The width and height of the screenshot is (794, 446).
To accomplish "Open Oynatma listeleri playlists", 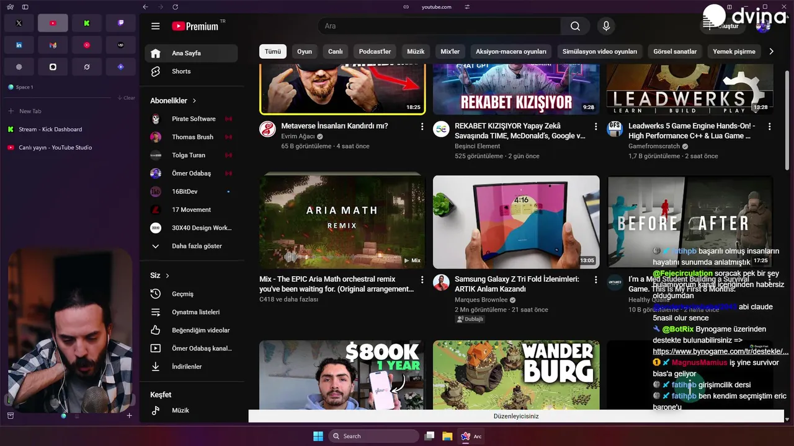I will 191,312.
